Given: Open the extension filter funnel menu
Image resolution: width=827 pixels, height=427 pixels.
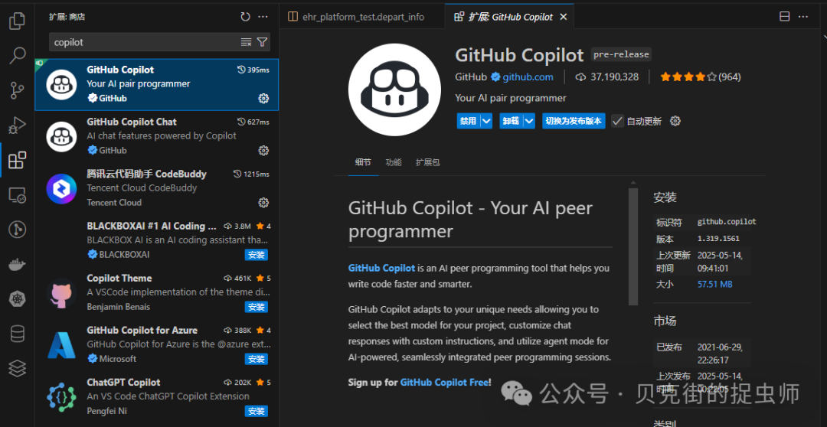Looking at the screenshot, I should pyautogui.click(x=262, y=42).
